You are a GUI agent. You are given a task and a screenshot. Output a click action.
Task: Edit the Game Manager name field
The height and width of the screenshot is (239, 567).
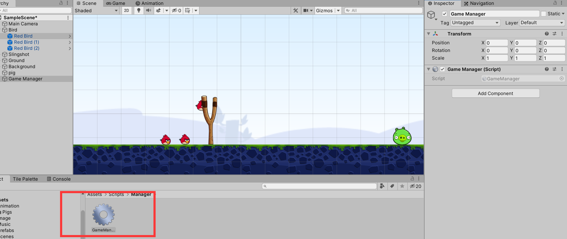pos(494,14)
